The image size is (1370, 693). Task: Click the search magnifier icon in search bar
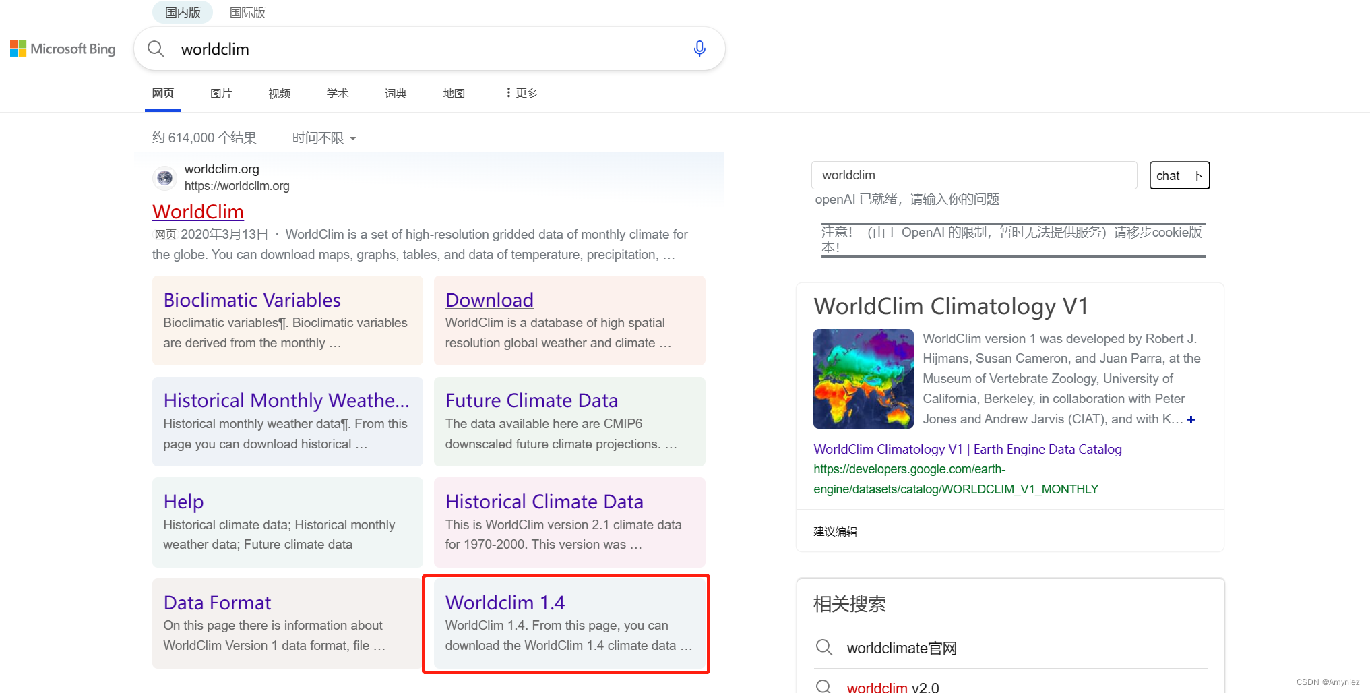156,49
